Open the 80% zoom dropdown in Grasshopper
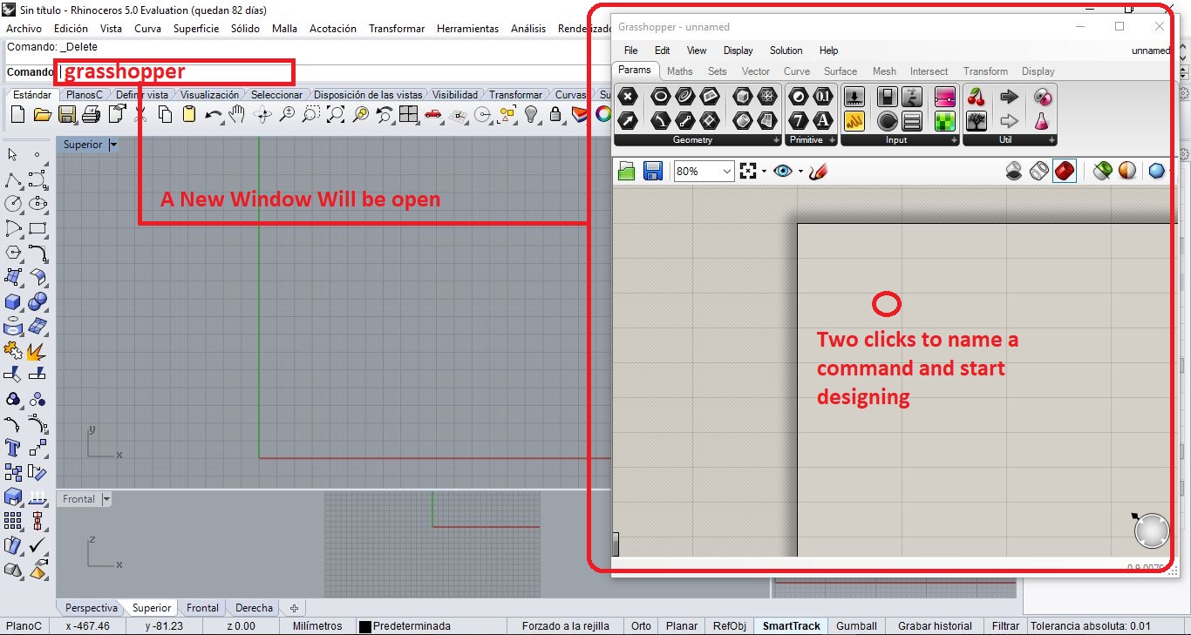The width and height of the screenshot is (1191, 635). [727, 172]
